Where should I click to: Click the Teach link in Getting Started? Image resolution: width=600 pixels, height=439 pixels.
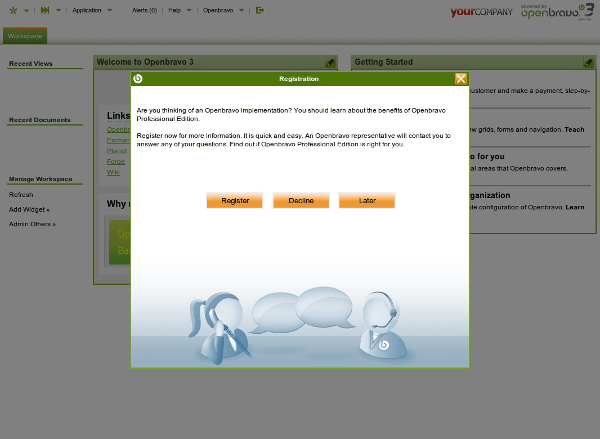tap(574, 129)
